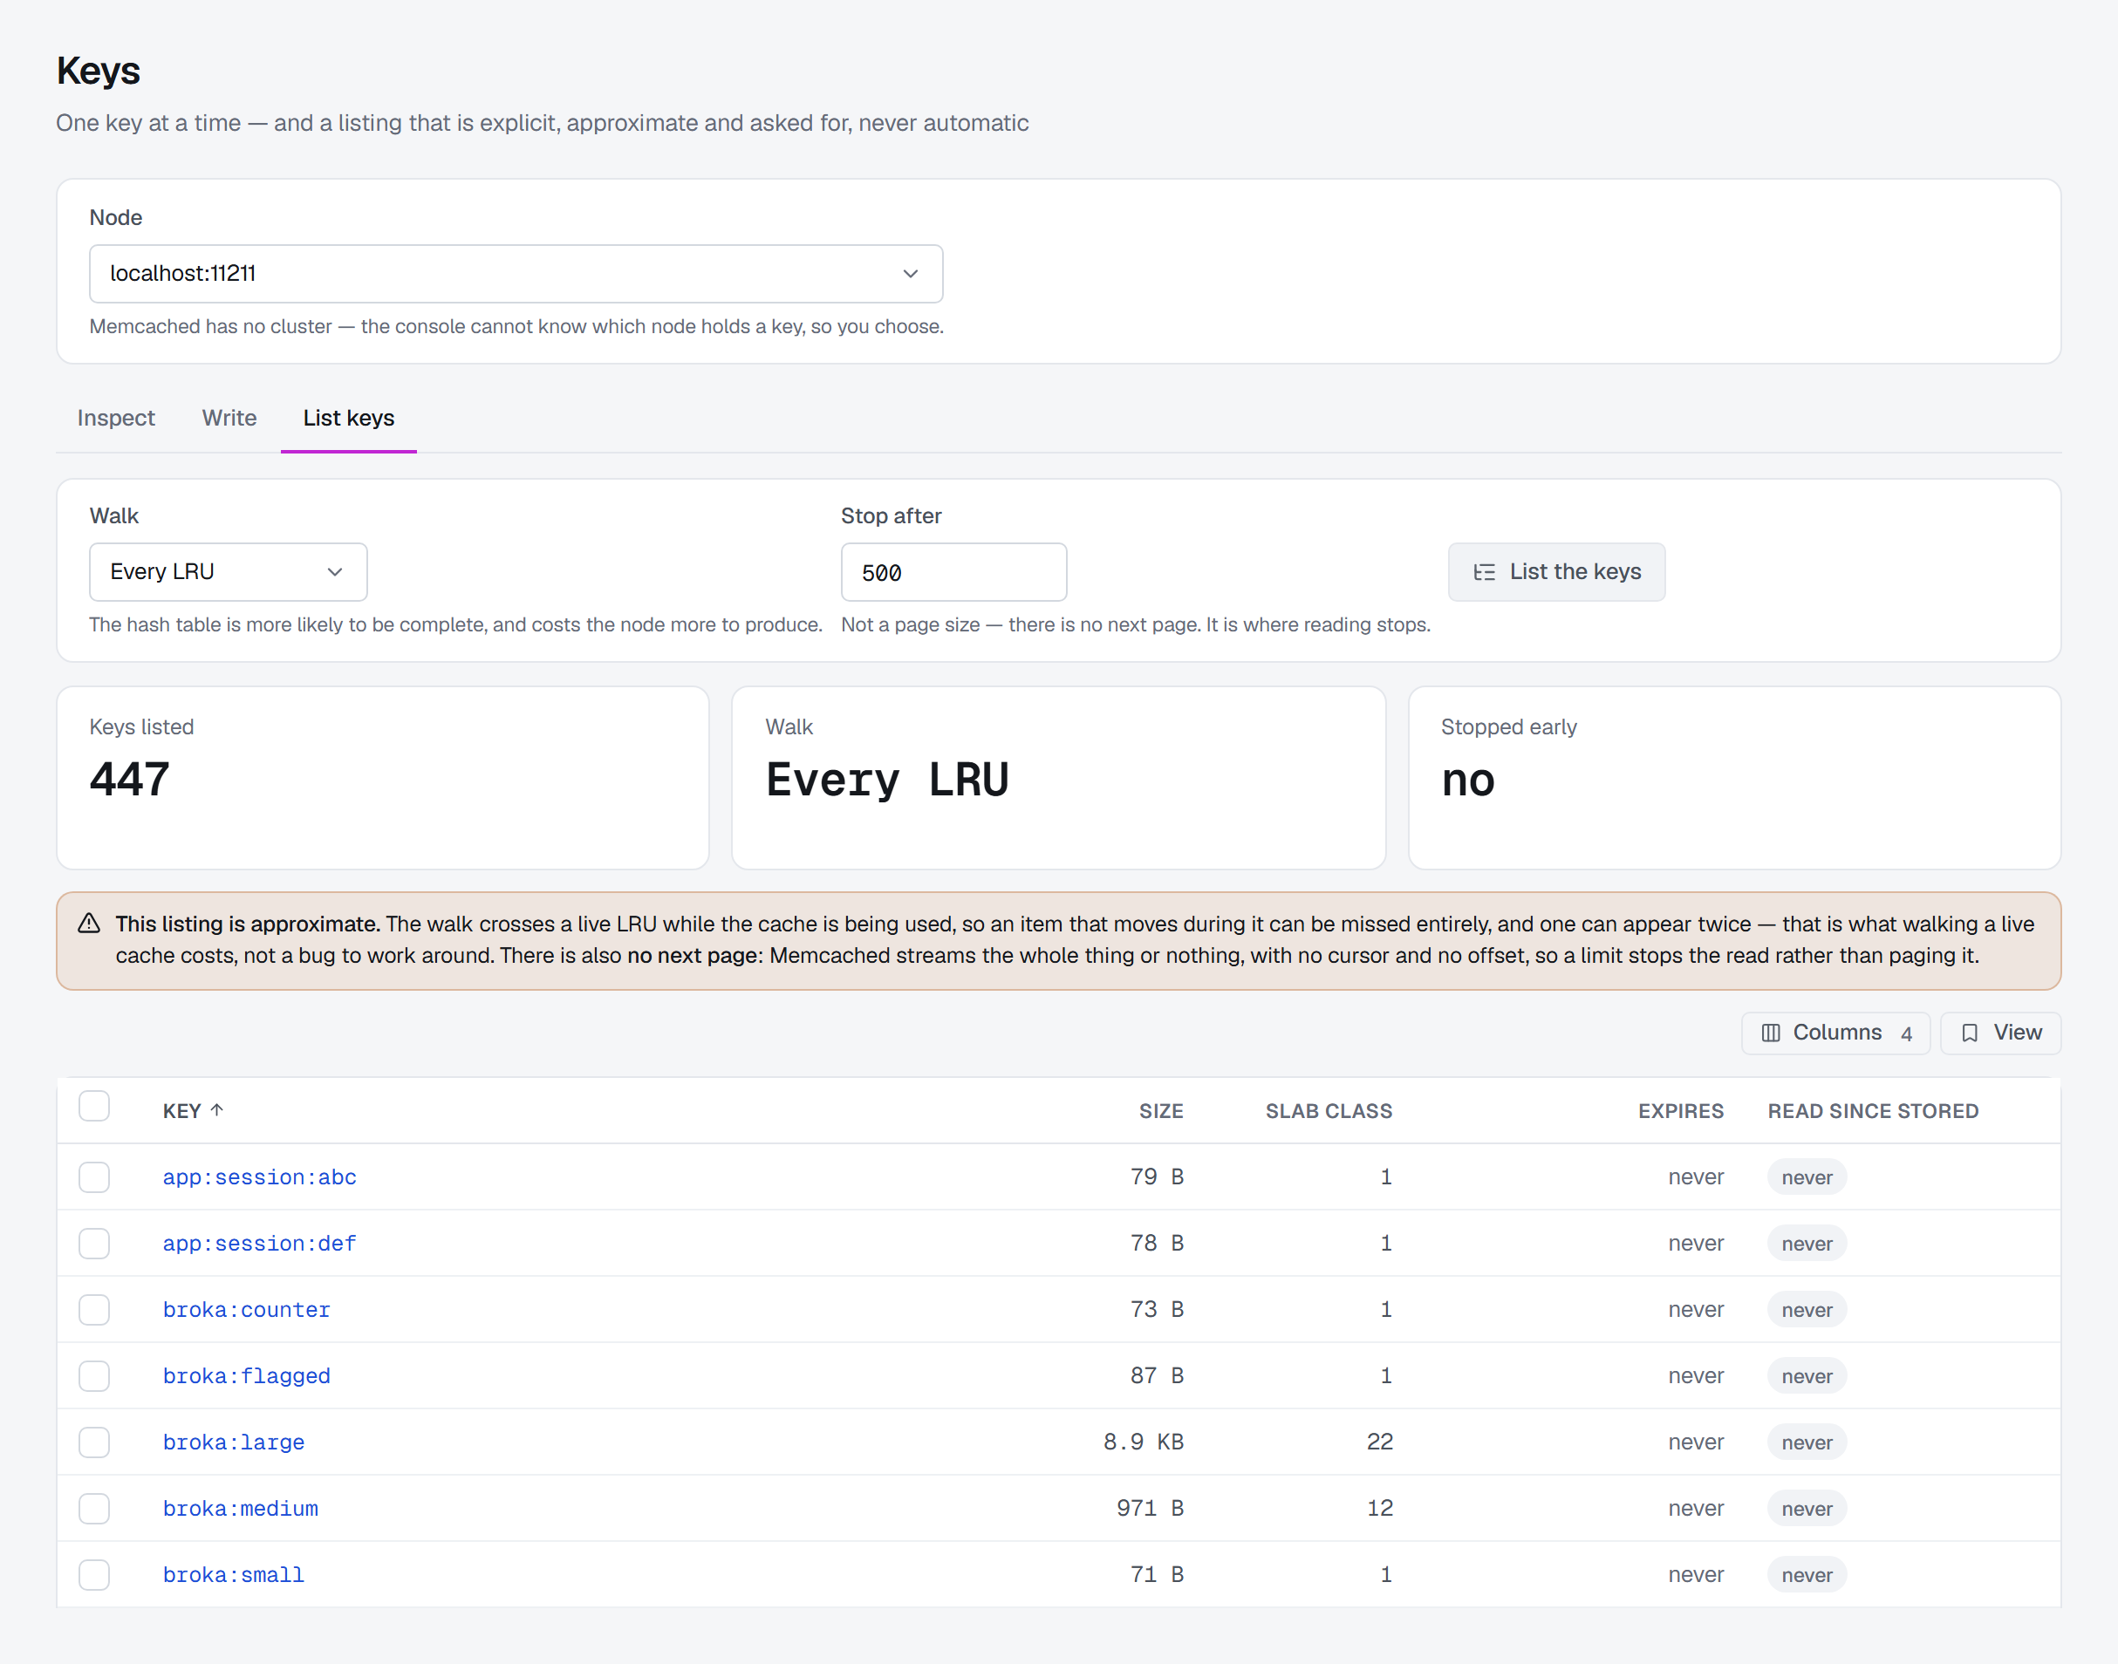The width and height of the screenshot is (2118, 1664).
Task: Select the broka:flagged row checkbox
Action: click(x=94, y=1375)
